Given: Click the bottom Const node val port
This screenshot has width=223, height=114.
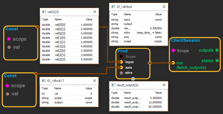Looking at the screenshot, I should pos(7,94).
